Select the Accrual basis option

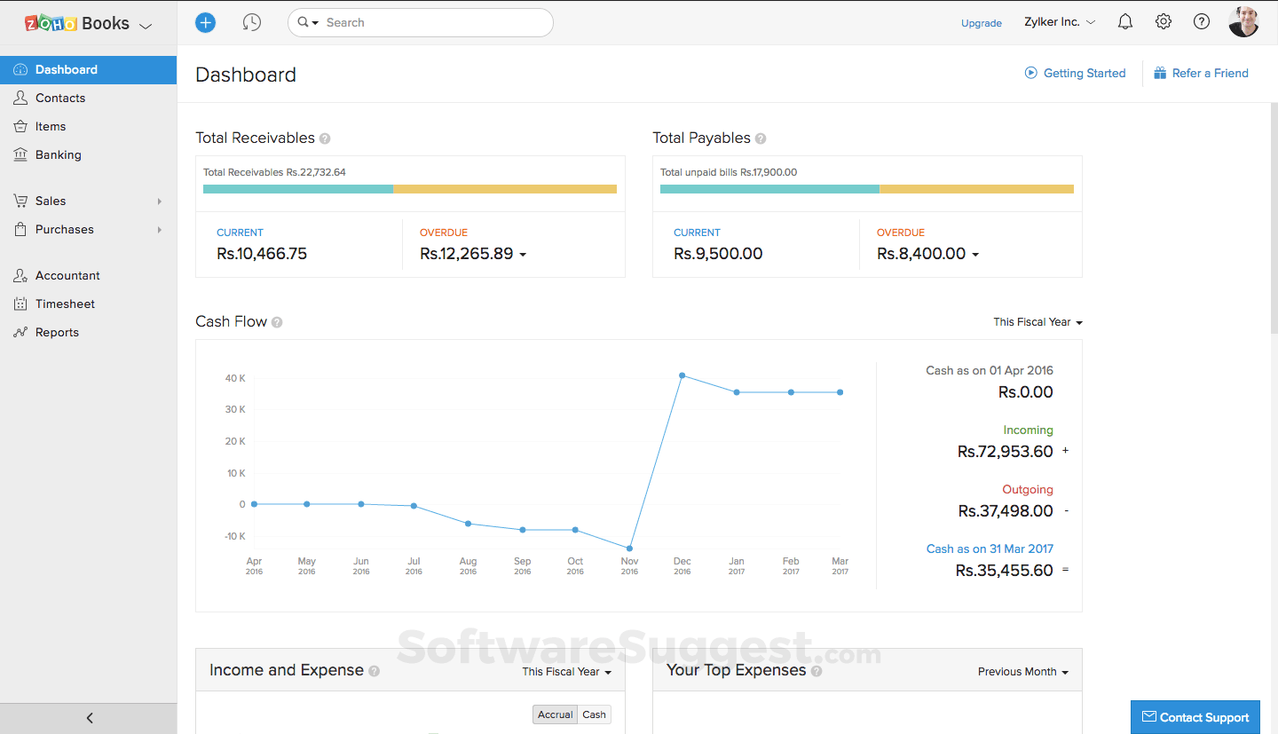tap(555, 714)
